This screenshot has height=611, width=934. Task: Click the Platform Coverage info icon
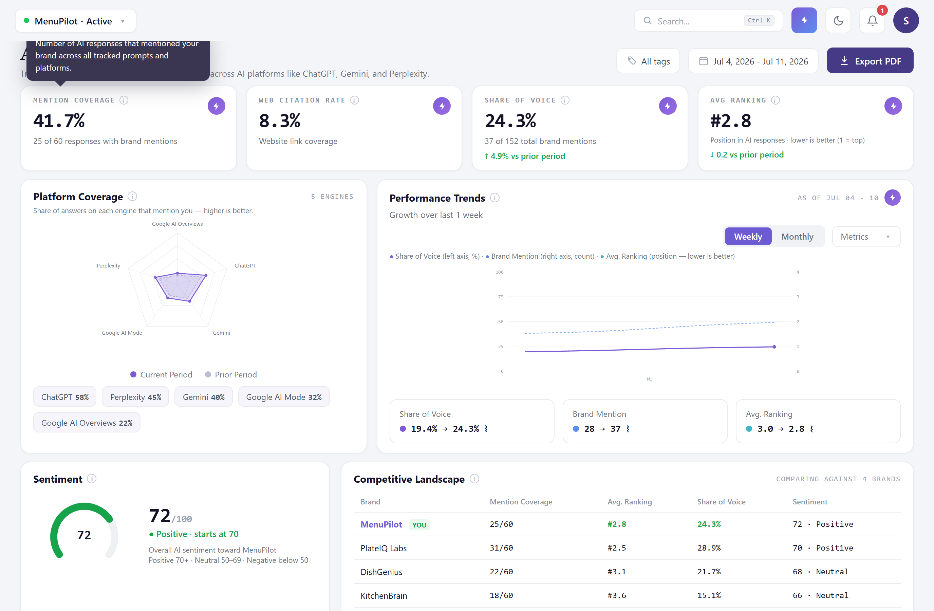[x=132, y=196]
